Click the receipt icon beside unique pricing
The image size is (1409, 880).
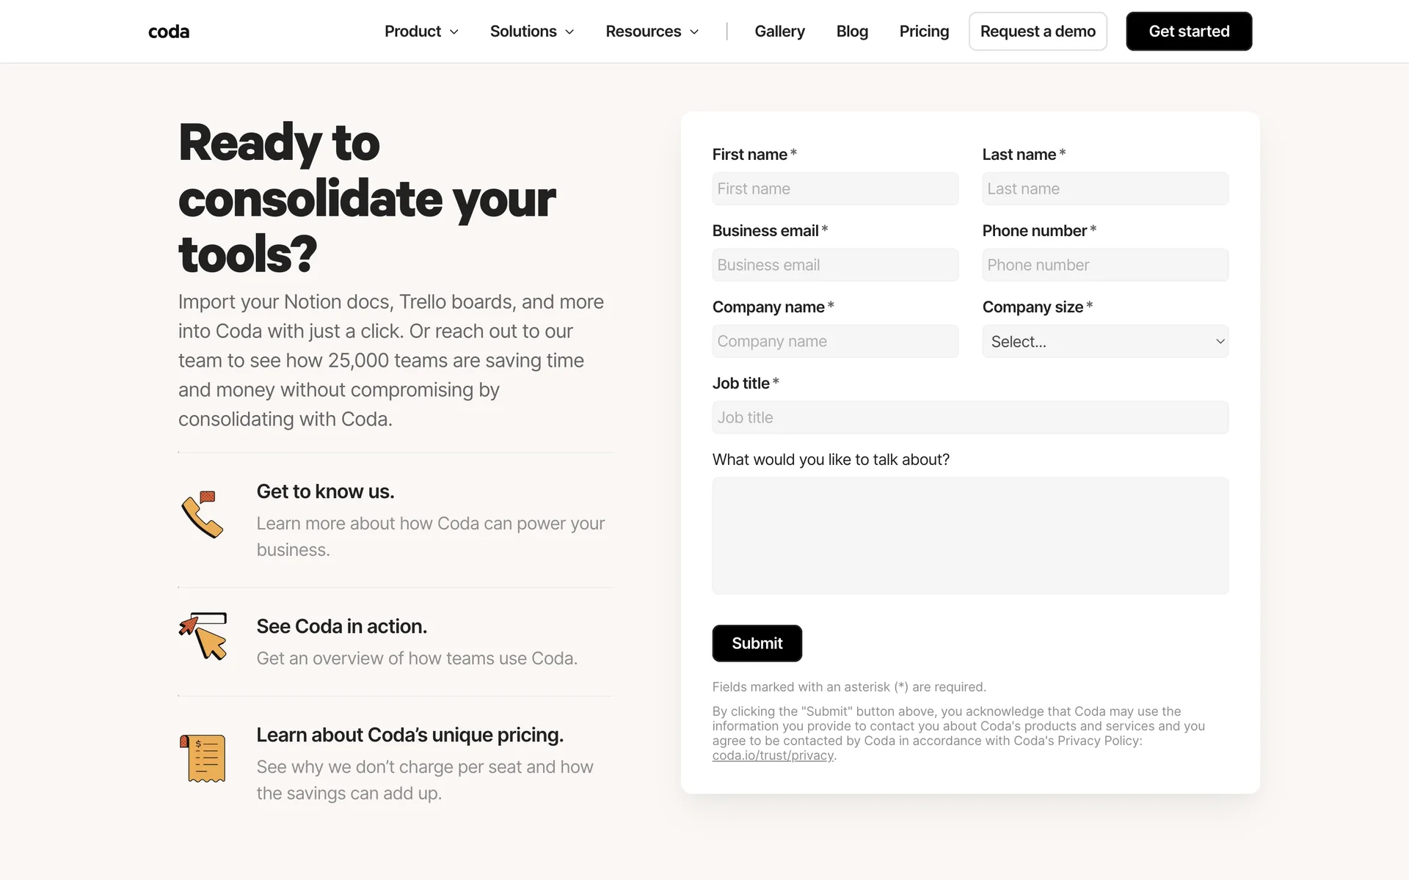point(203,758)
